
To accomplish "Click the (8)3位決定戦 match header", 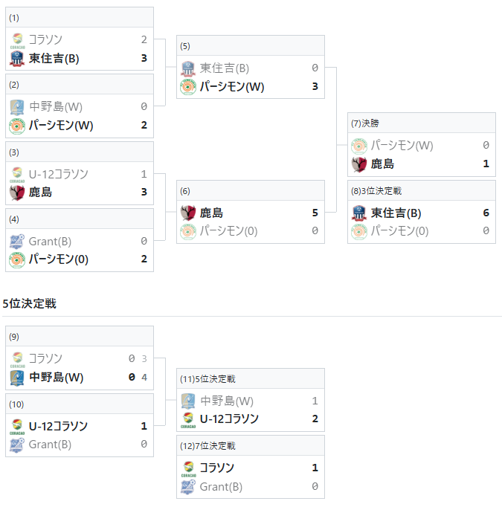I will tap(422, 191).
